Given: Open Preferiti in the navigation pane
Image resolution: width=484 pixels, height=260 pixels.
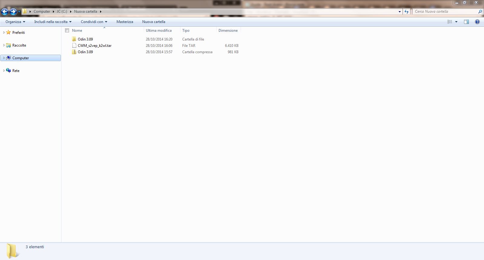Looking at the screenshot, I should 18,33.
